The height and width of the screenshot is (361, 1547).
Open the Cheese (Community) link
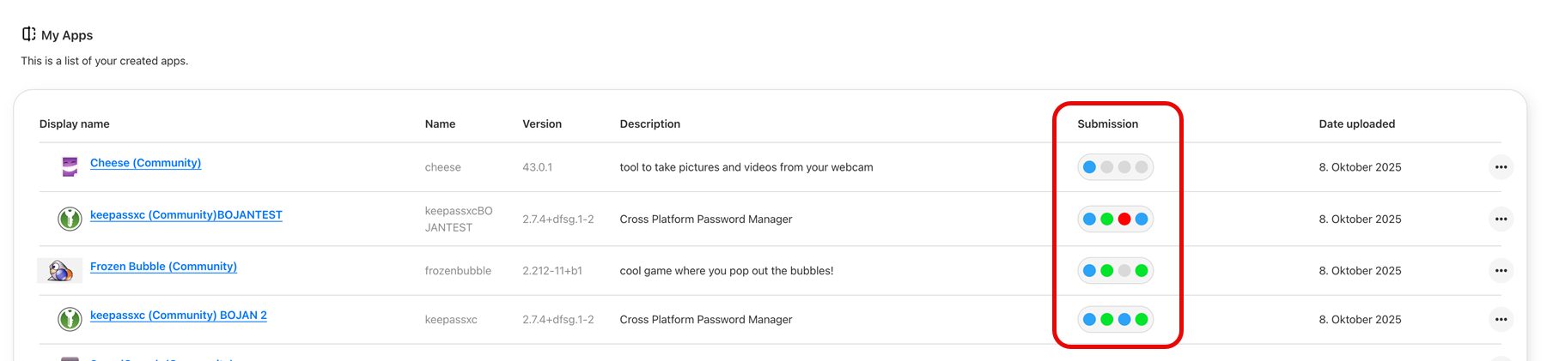tap(145, 163)
